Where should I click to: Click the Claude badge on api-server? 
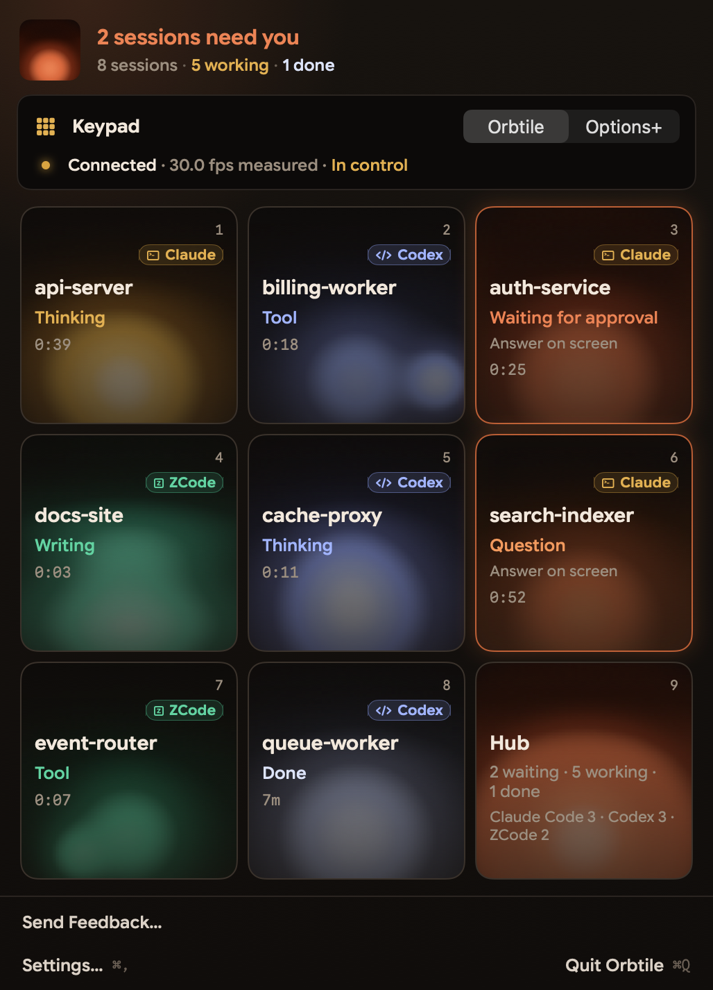point(181,255)
